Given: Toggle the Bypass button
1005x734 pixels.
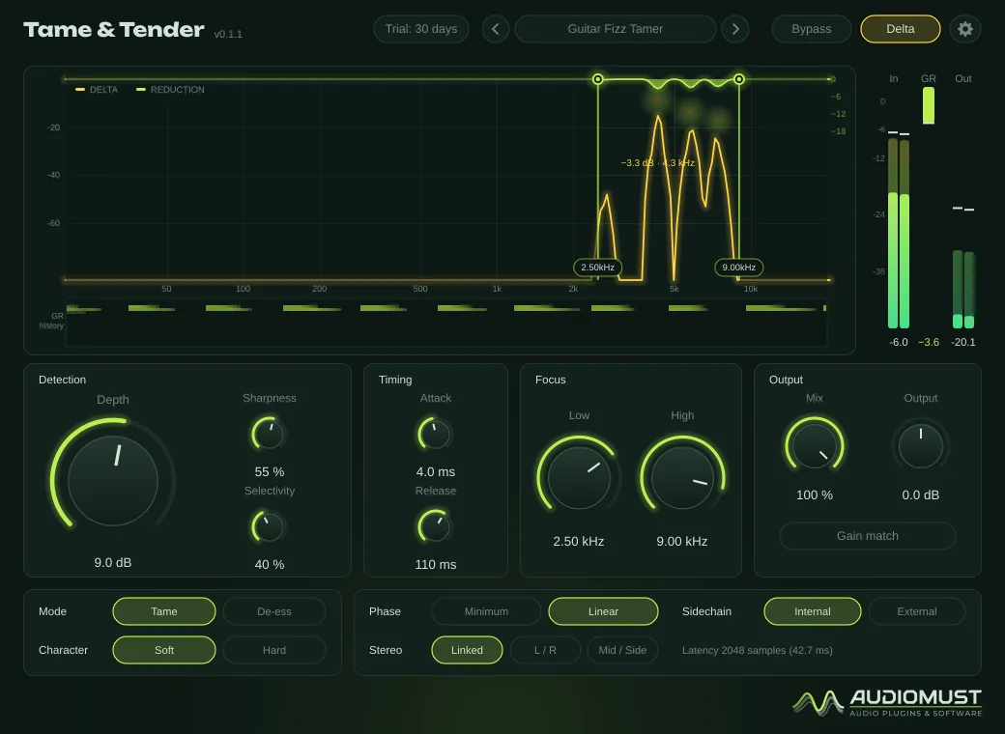Looking at the screenshot, I should (x=812, y=29).
